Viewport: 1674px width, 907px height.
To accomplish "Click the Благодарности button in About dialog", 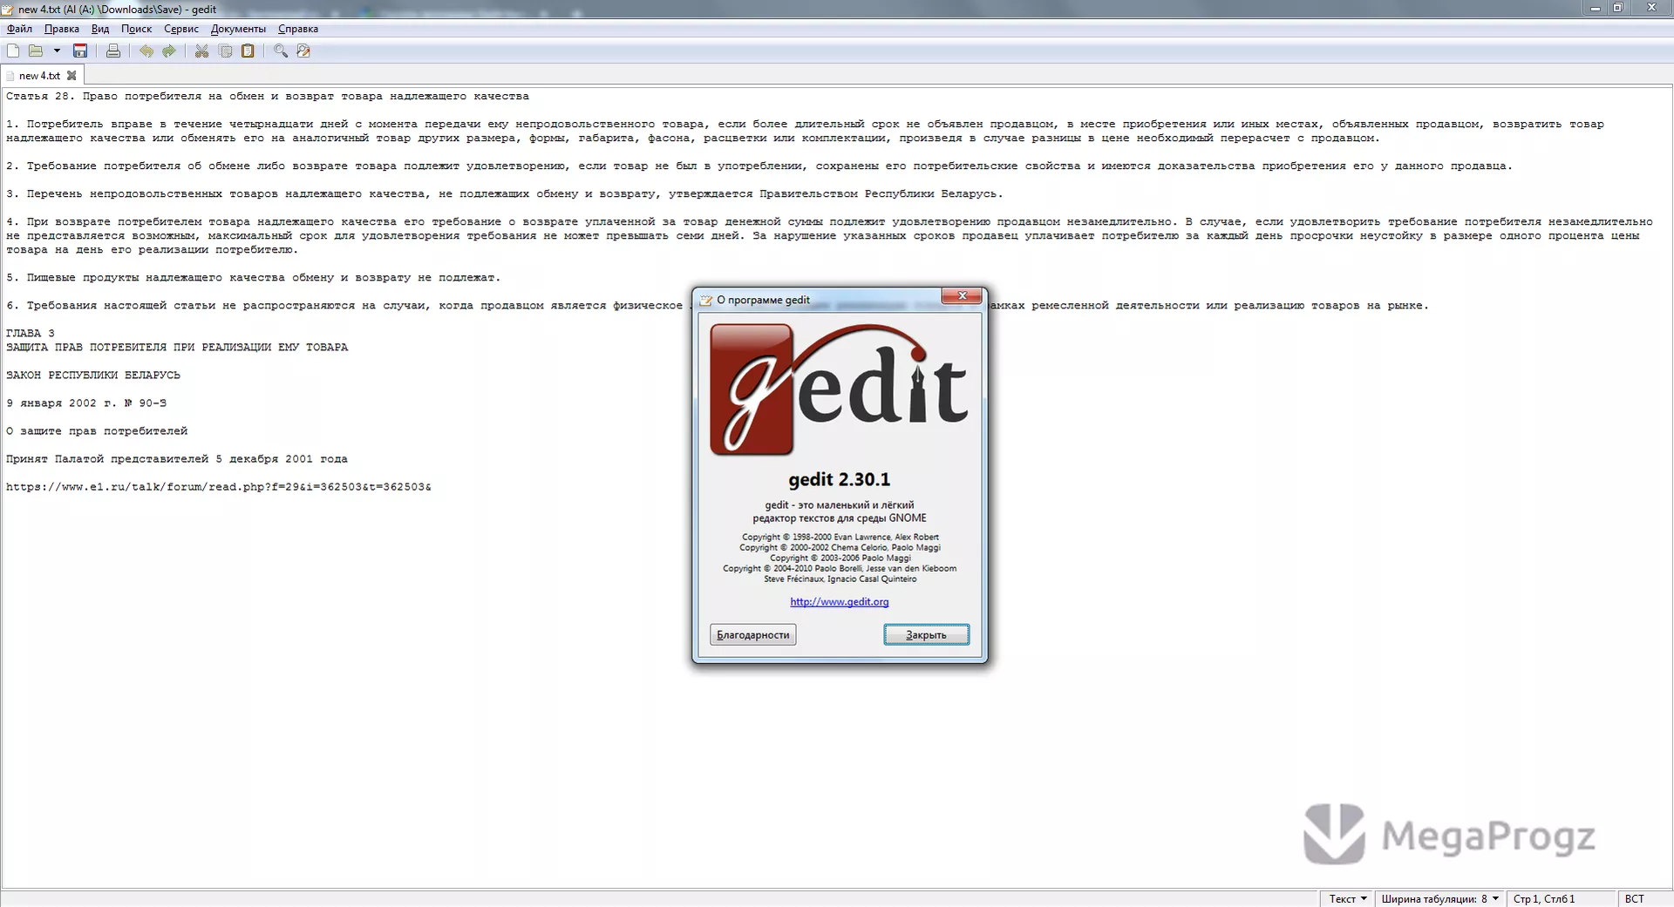I will (x=753, y=635).
